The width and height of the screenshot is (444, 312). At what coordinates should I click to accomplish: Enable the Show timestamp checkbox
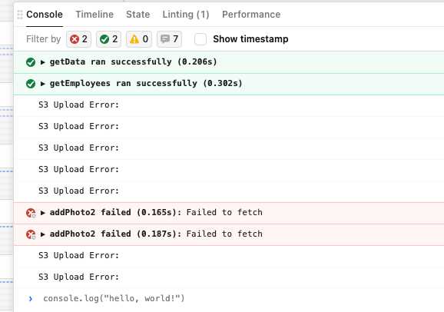pyautogui.click(x=200, y=39)
